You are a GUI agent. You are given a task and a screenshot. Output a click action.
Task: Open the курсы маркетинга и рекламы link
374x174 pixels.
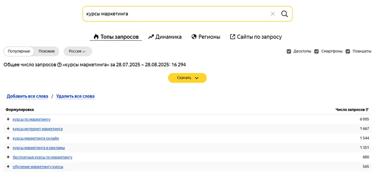(39, 148)
